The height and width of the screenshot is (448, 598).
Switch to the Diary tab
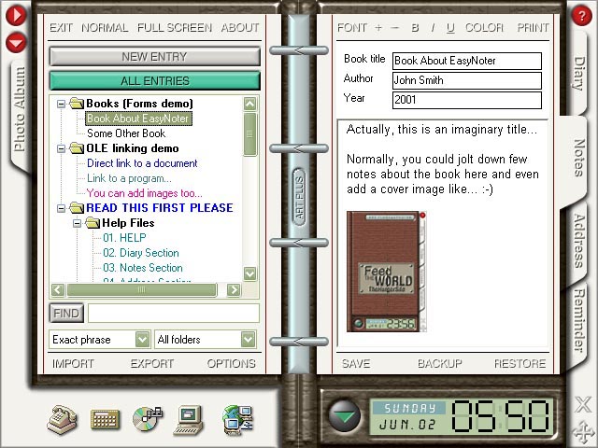(x=579, y=76)
